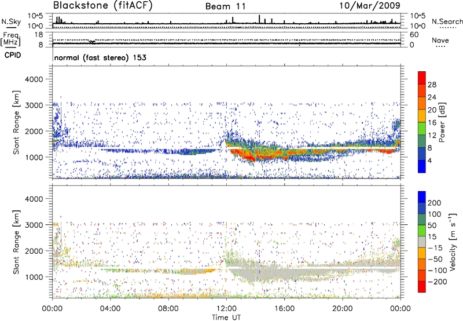Click the yellow-orange 16–20 dB Power colorbar segment
The width and height of the screenshot is (463, 321).
tap(422, 116)
